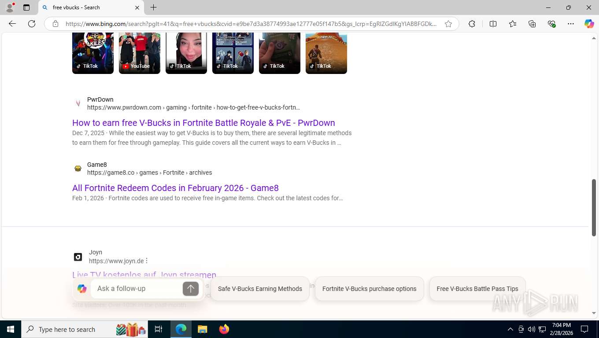Open the TikTok thumbnail with gift card

tap(280, 53)
